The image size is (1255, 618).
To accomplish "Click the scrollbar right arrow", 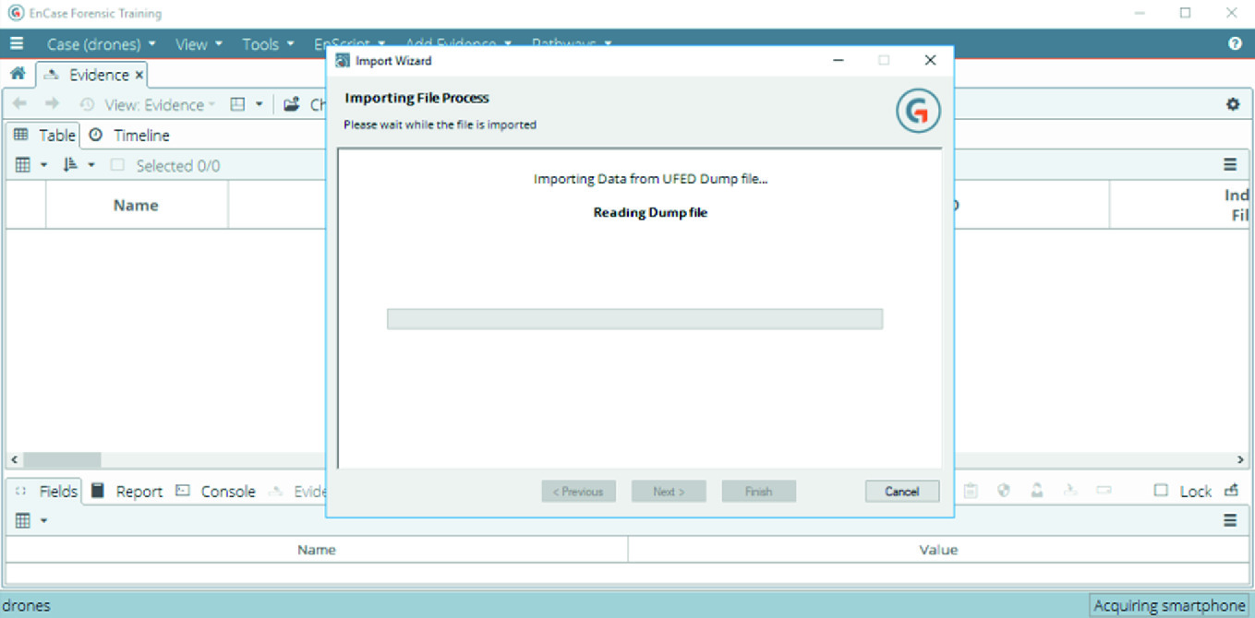I will pyautogui.click(x=1240, y=459).
